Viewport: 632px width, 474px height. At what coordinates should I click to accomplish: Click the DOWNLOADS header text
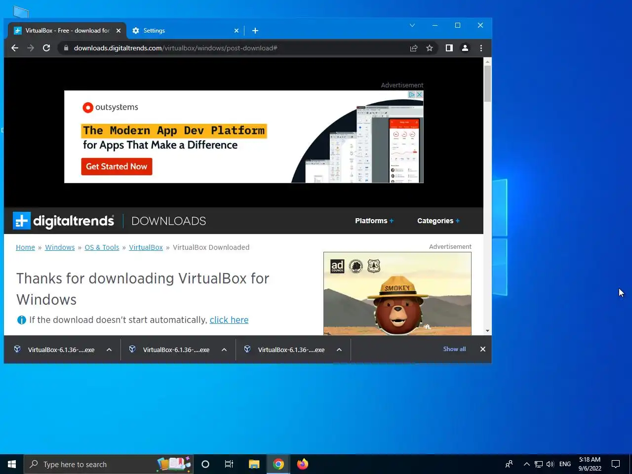pyautogui.click(x=169, y=221)
